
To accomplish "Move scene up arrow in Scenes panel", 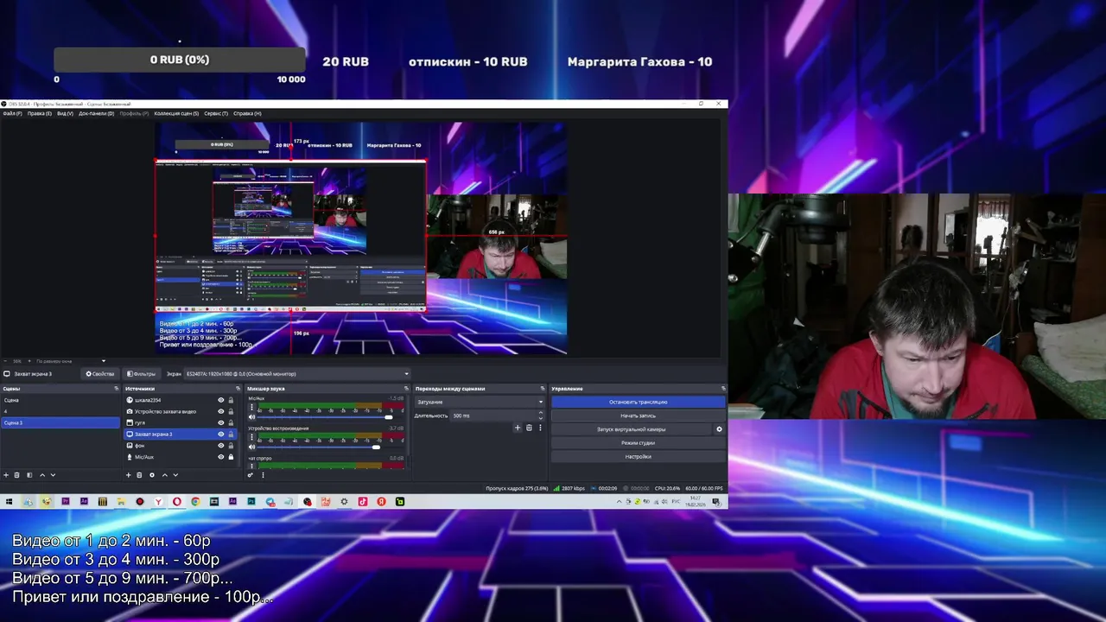I will pos(42,475).
